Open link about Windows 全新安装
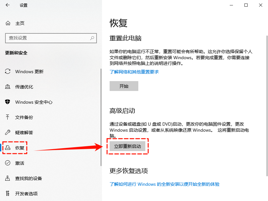This screenshot has height=201, width=268. 164,184
